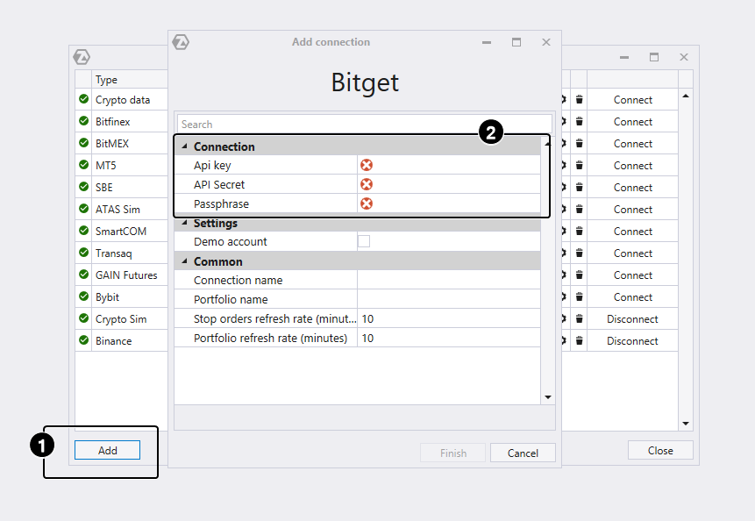Image resolution: width=755 pixels, height=521 pixels.
Task: Click the green status icon for Crypto Sim
Action: [84, 319]
